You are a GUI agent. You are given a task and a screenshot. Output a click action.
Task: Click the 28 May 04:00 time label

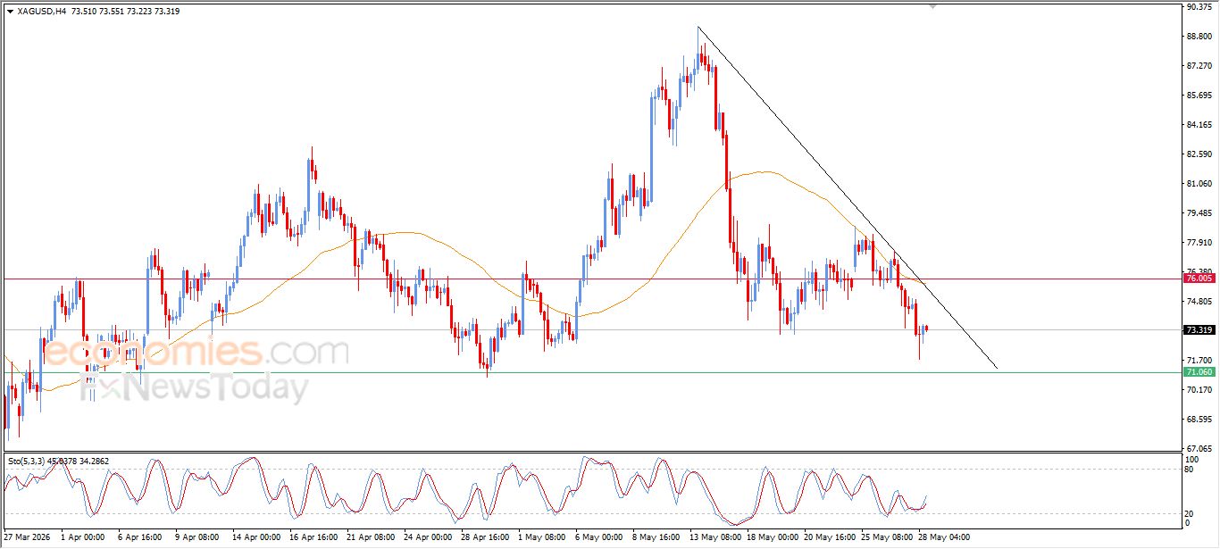click(946, 538)
